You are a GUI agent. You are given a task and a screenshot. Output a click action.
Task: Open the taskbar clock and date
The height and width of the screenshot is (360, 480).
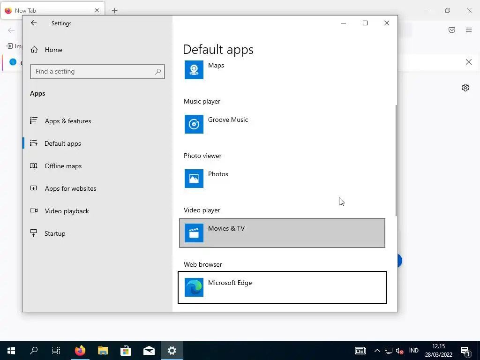point(438,351)
